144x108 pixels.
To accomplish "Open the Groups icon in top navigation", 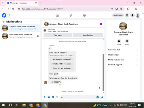I will click(84, 15).
